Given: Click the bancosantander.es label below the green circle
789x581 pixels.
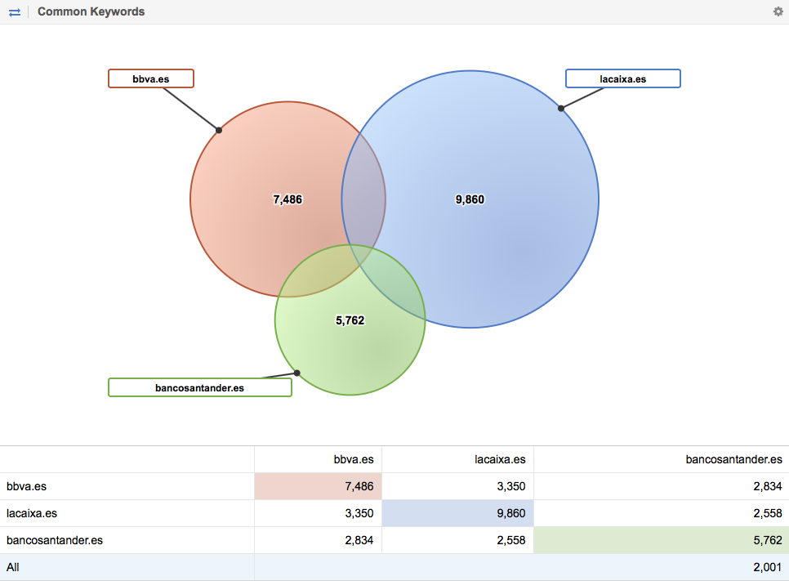Looking at the screenshot, I should pos(199,387).
